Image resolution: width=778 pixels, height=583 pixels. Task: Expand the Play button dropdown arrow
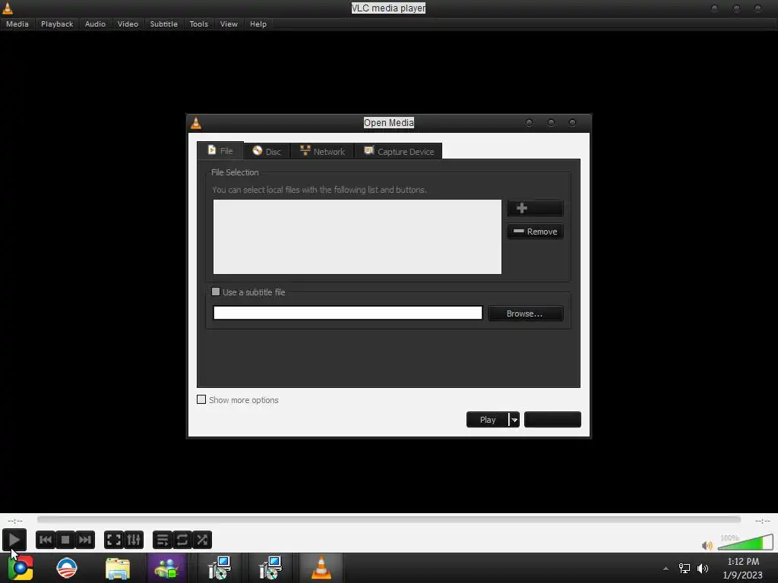[x=514, y=420]
